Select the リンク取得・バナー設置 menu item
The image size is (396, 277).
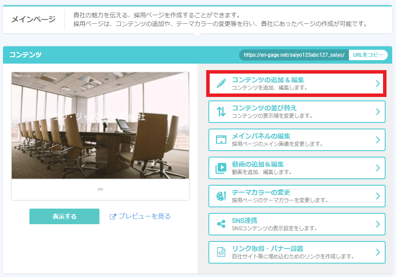297,252
